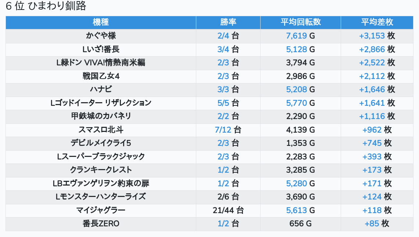Select the ハナビ machine name cell
This screenshot has width=419, height=237.
(x=101, y=89)
